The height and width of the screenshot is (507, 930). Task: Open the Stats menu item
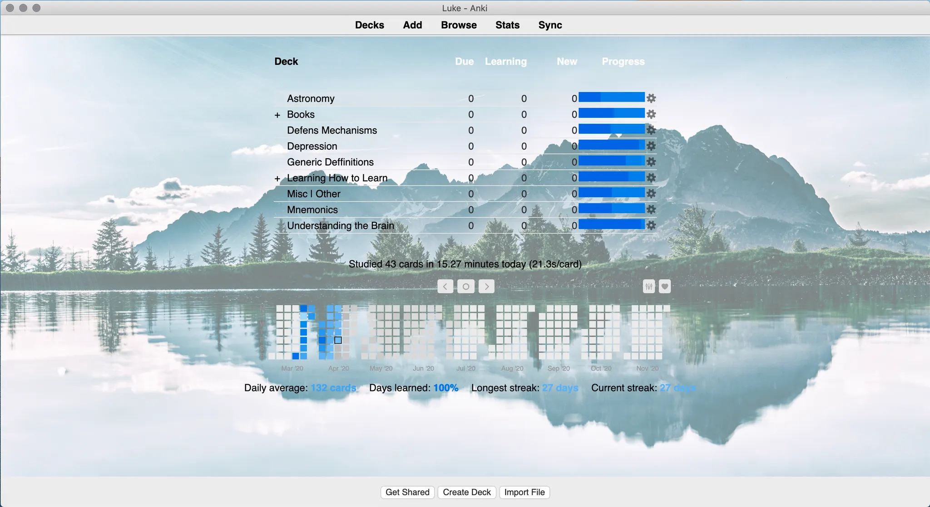[507, 25]
